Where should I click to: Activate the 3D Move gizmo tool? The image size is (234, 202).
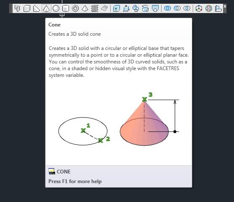coord(199,8)
